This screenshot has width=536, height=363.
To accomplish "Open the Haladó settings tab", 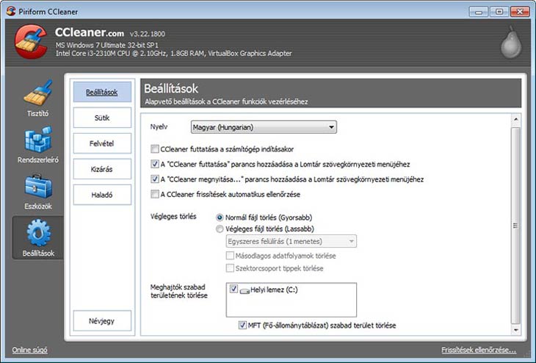I will point(102,195).
